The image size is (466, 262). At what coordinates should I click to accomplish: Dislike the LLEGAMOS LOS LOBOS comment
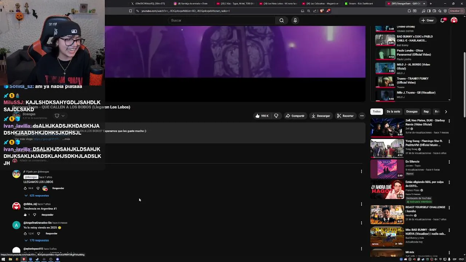(x=38, y=188)
